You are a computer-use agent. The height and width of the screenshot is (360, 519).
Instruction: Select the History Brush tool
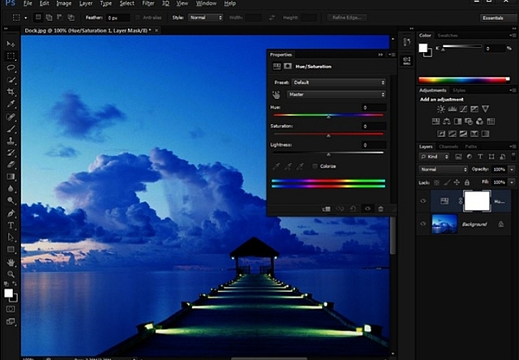[11, 152]
